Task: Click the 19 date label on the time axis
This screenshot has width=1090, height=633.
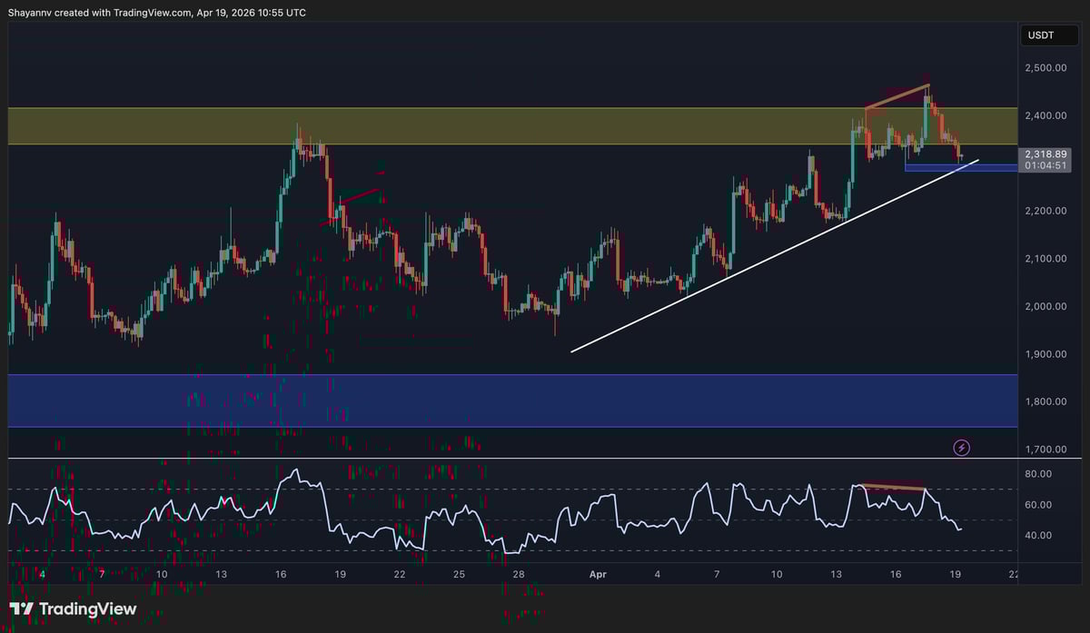Action: 955,575
